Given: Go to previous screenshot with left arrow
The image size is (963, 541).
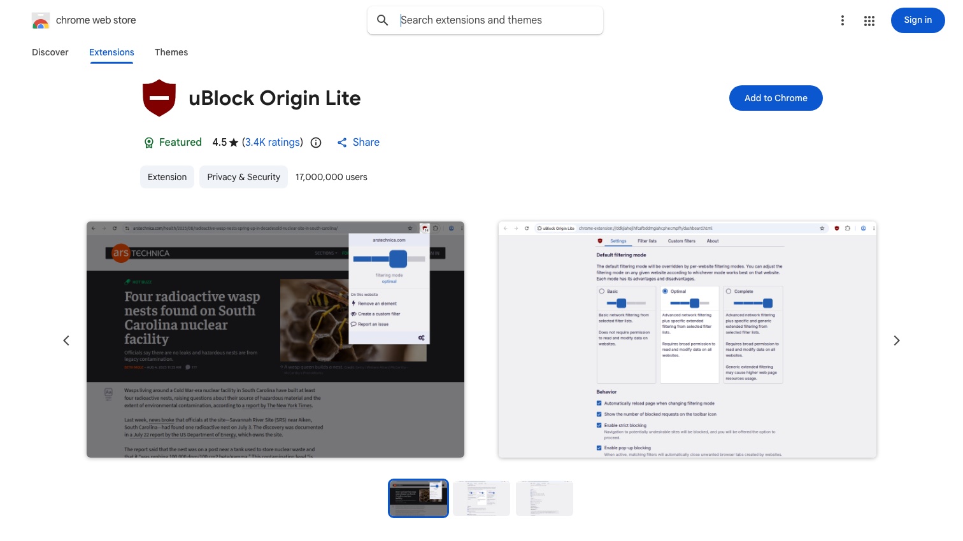Looking at the screenshot, I should (x=66, y=341).
